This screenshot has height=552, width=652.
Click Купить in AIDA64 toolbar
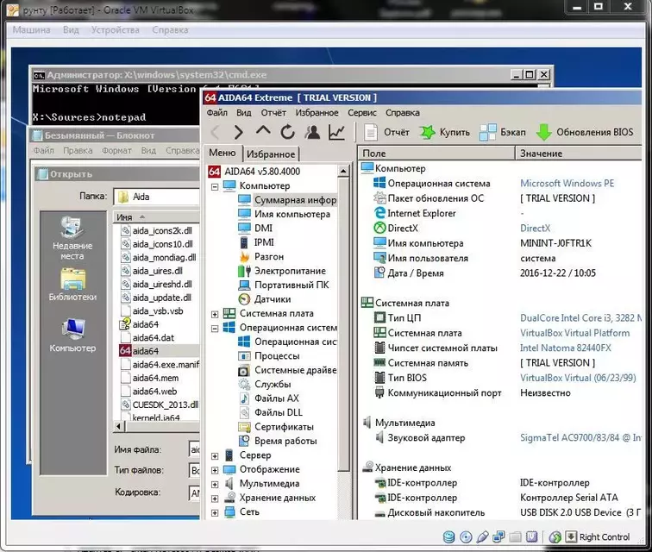444,132
